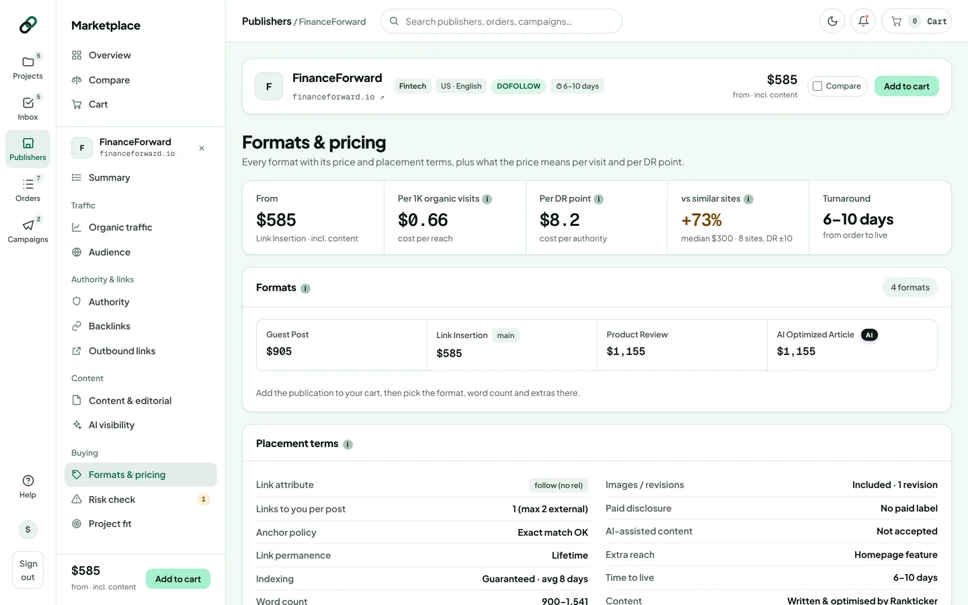This screenshot has width=968, height=605.
Task: Focus the search publishers field
Action: 501,22
